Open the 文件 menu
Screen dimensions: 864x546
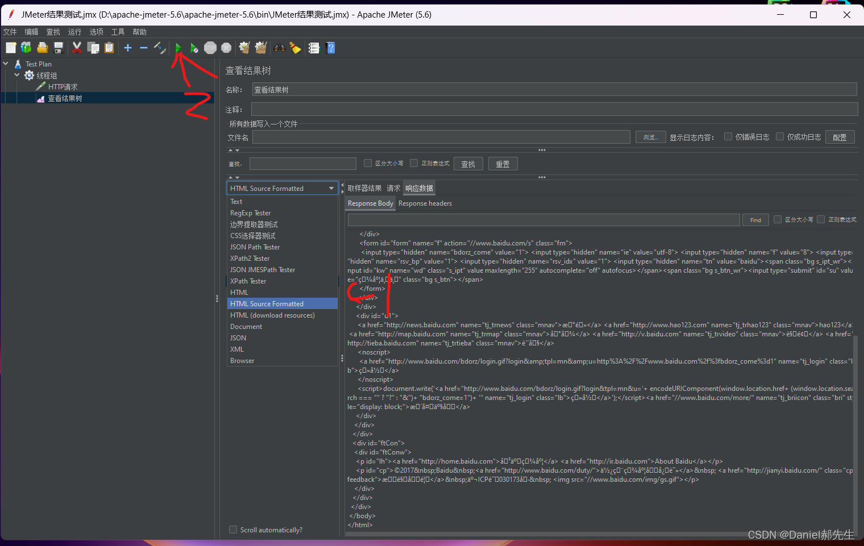10,32
